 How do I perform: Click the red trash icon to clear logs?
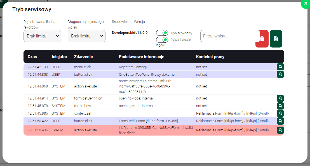(x=262, y=39)
